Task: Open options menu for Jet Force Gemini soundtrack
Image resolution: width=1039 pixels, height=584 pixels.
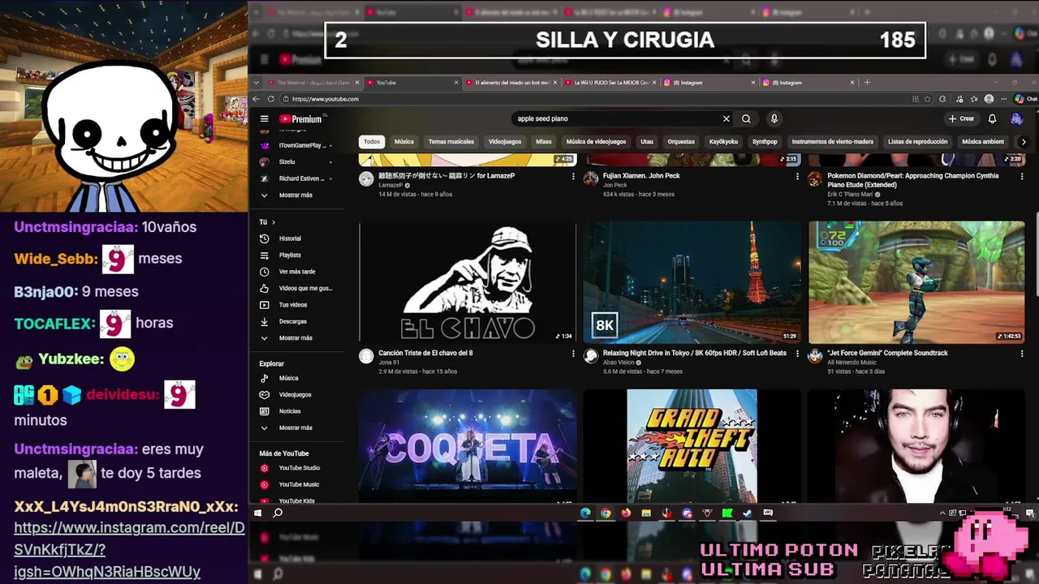Action: 1021,354
